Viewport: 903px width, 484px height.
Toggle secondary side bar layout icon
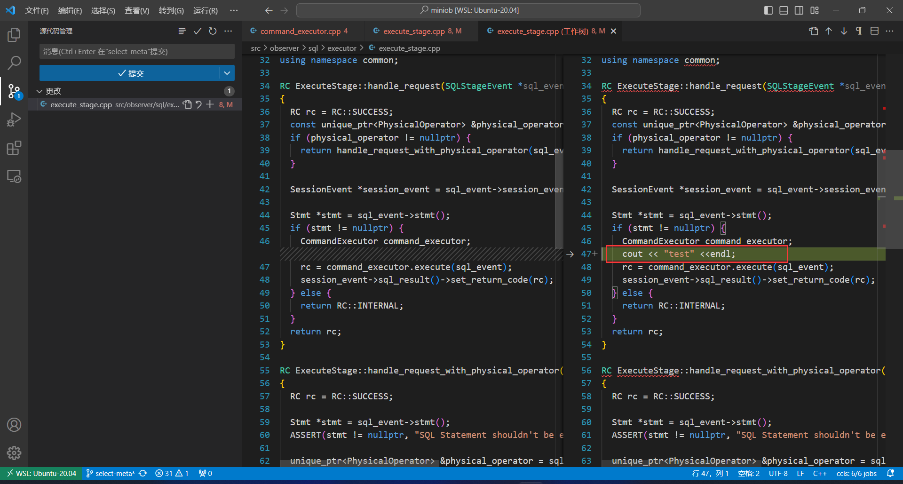tap(799, 10)
